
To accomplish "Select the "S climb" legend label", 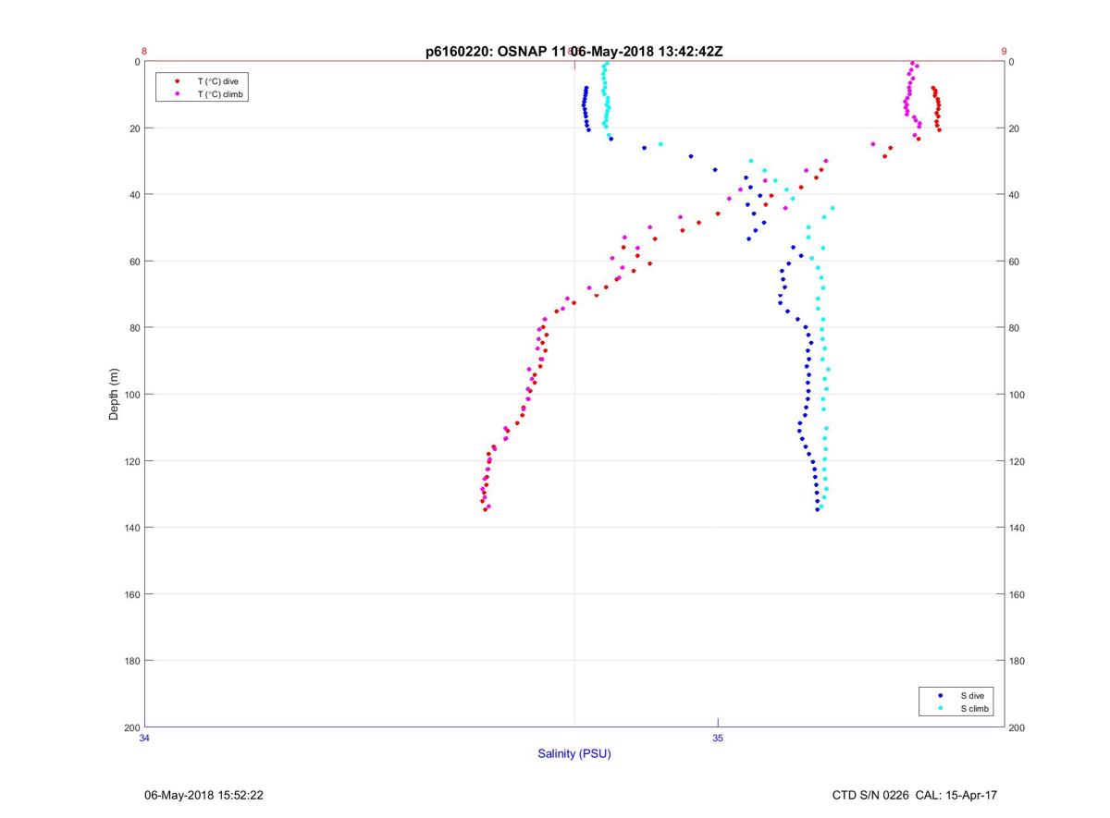I will (x=975, y=708).
